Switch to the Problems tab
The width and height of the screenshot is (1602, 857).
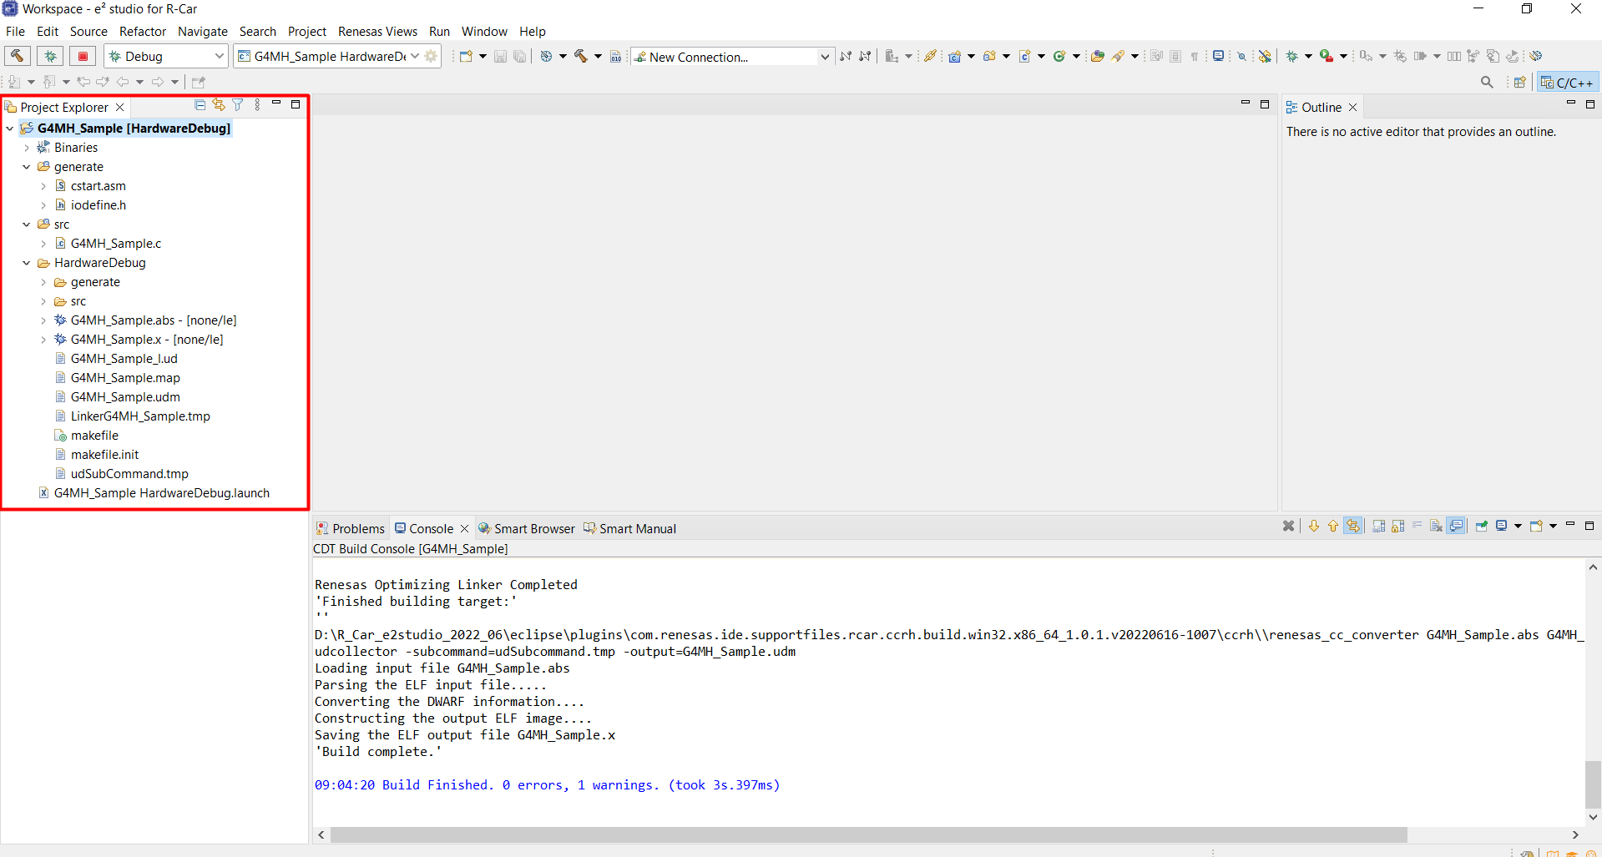click(x=351, y=528)
